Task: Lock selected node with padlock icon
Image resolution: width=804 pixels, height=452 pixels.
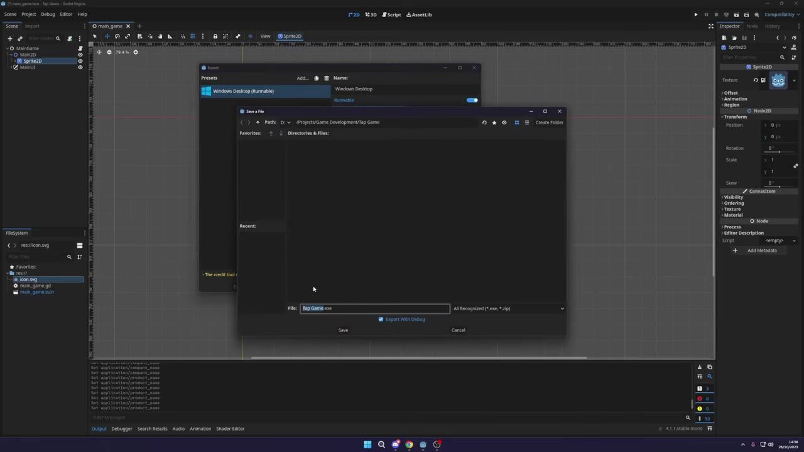Action: [x=215, y=36]
